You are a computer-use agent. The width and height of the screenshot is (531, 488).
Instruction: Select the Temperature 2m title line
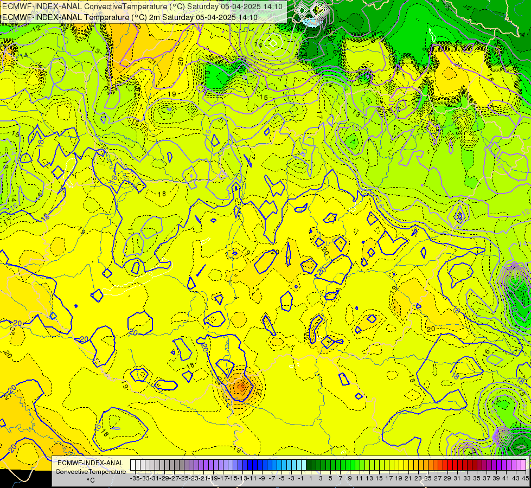(130, 17)
